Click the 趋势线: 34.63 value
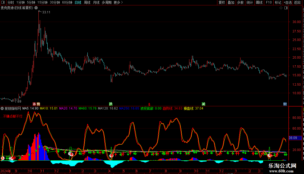Screen dimensions: 304x174 172,108
